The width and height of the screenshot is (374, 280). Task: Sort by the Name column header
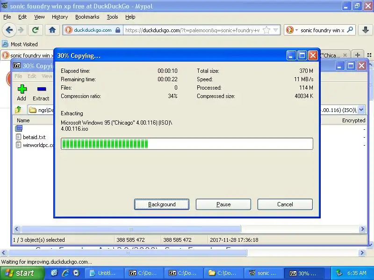(x=23, y=120)
